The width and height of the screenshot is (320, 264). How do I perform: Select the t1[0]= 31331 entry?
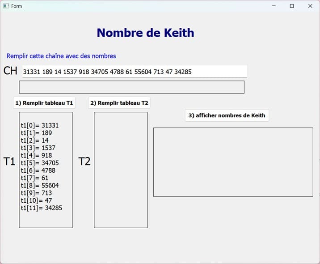40,126
